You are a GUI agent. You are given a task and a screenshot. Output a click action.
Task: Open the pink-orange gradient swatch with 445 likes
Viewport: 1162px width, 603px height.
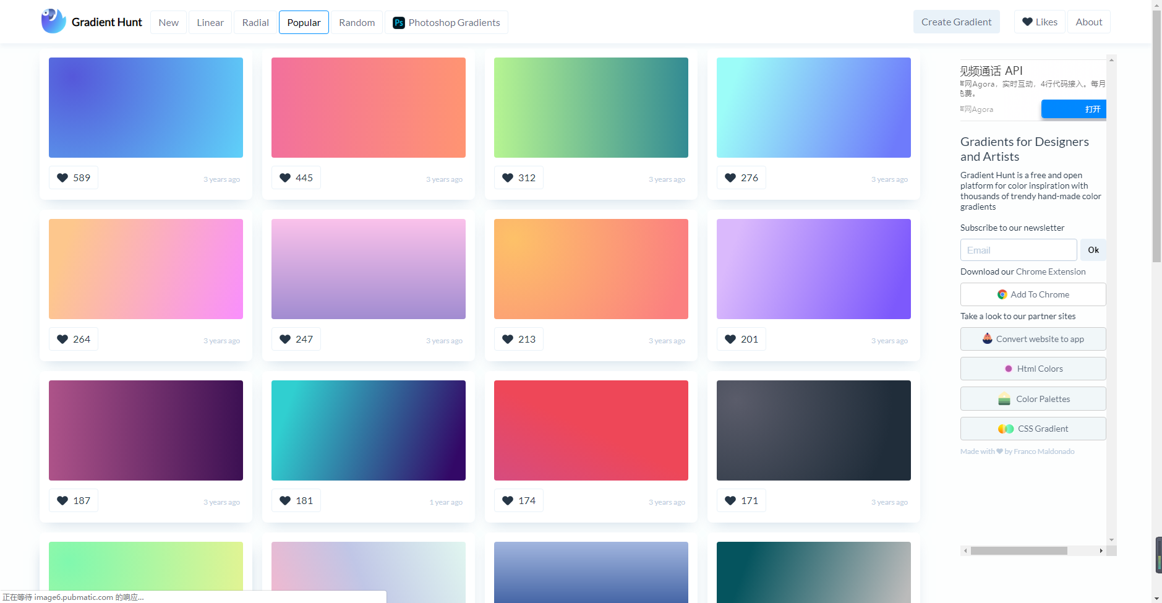pyautogui.click(x=369, y=108)
